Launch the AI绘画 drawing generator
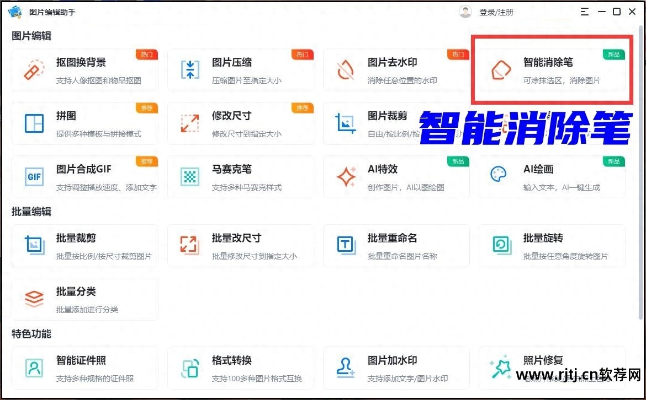 click(x=552, y=177)
